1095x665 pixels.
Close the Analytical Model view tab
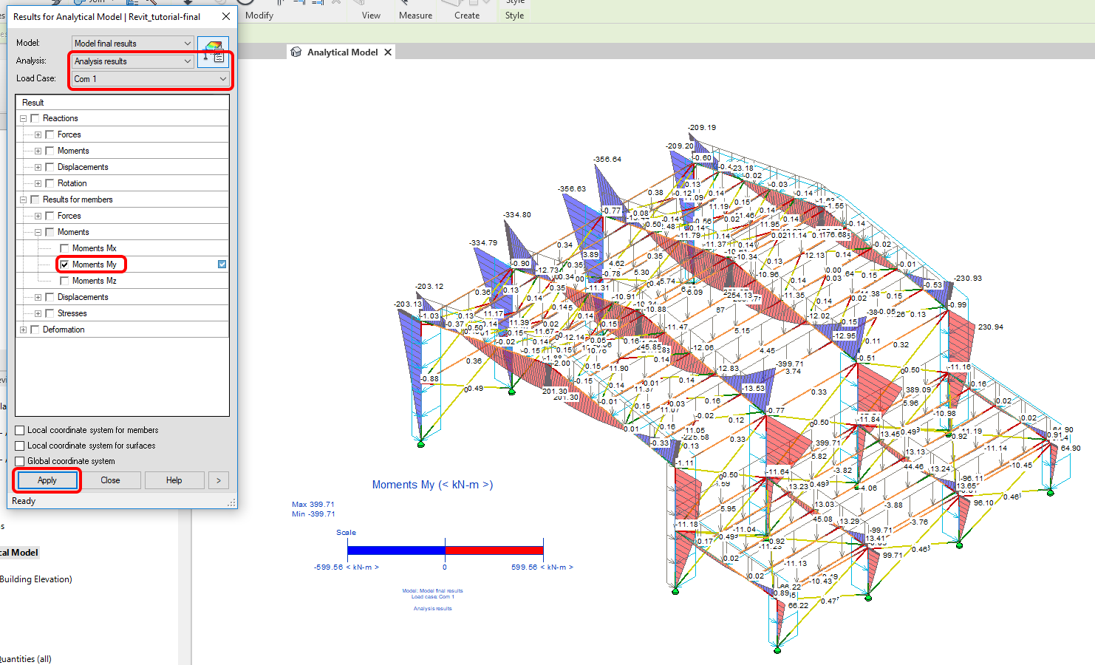(388, 52)
